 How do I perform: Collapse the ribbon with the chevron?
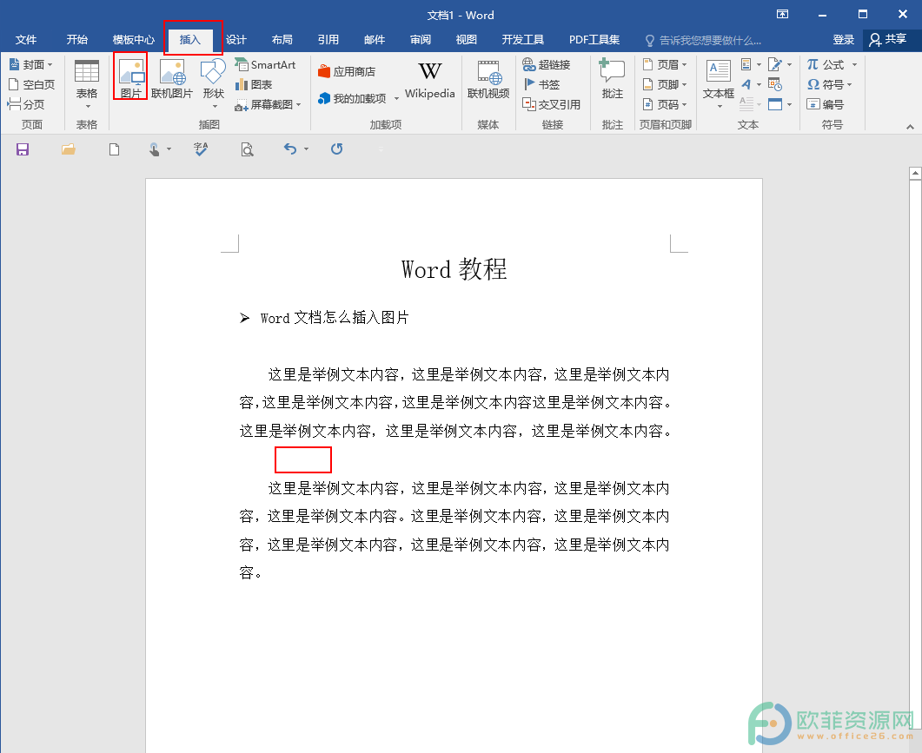click(x=910, y=127)
